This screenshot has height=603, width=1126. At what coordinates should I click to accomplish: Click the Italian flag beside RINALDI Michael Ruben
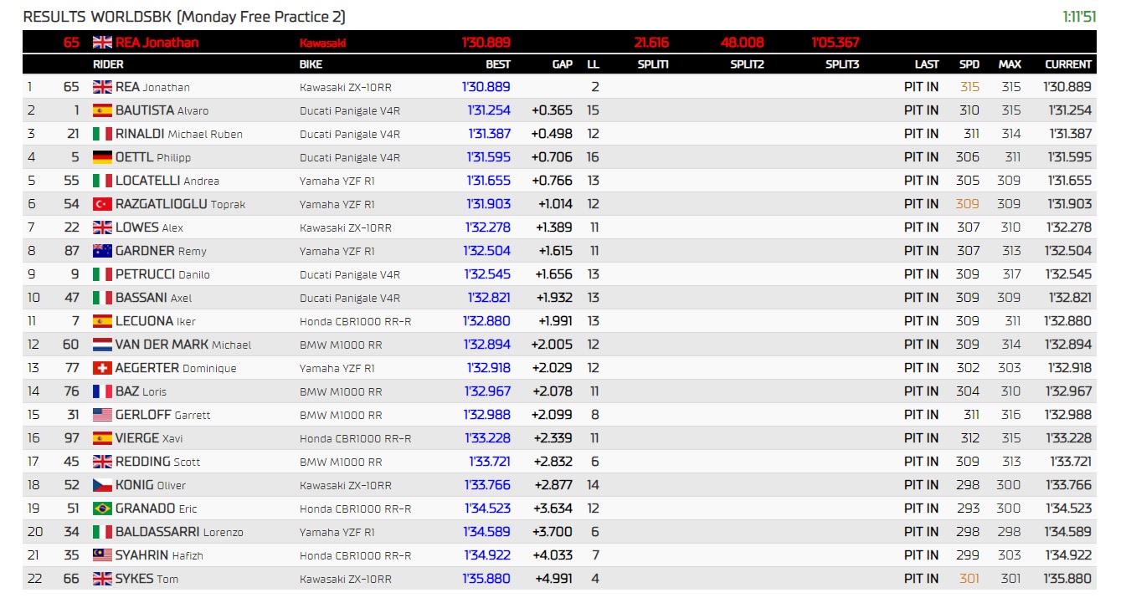(x=102, y=133)
